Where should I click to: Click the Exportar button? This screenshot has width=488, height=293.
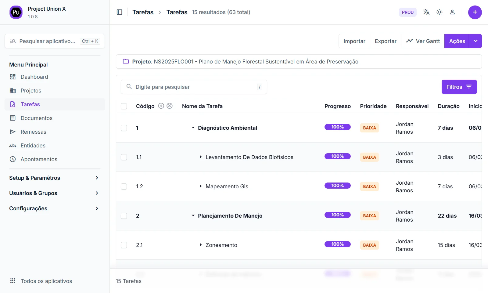(x=386, y=41)
